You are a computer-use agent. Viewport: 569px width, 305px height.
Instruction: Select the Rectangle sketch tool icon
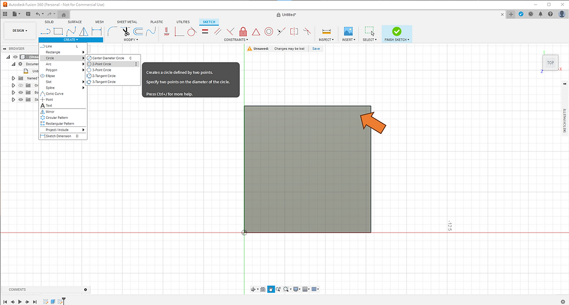click(x=58, y=31)
